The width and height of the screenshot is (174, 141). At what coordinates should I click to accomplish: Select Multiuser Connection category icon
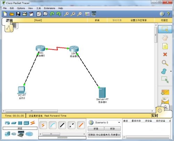29,134
